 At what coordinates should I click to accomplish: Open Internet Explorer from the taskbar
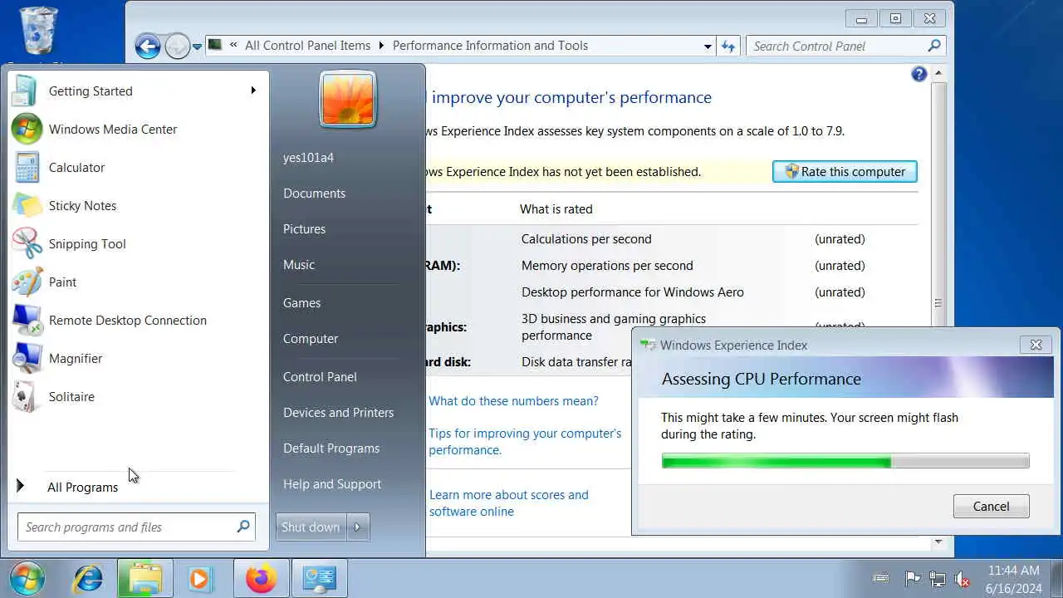[x=88, y=578]
